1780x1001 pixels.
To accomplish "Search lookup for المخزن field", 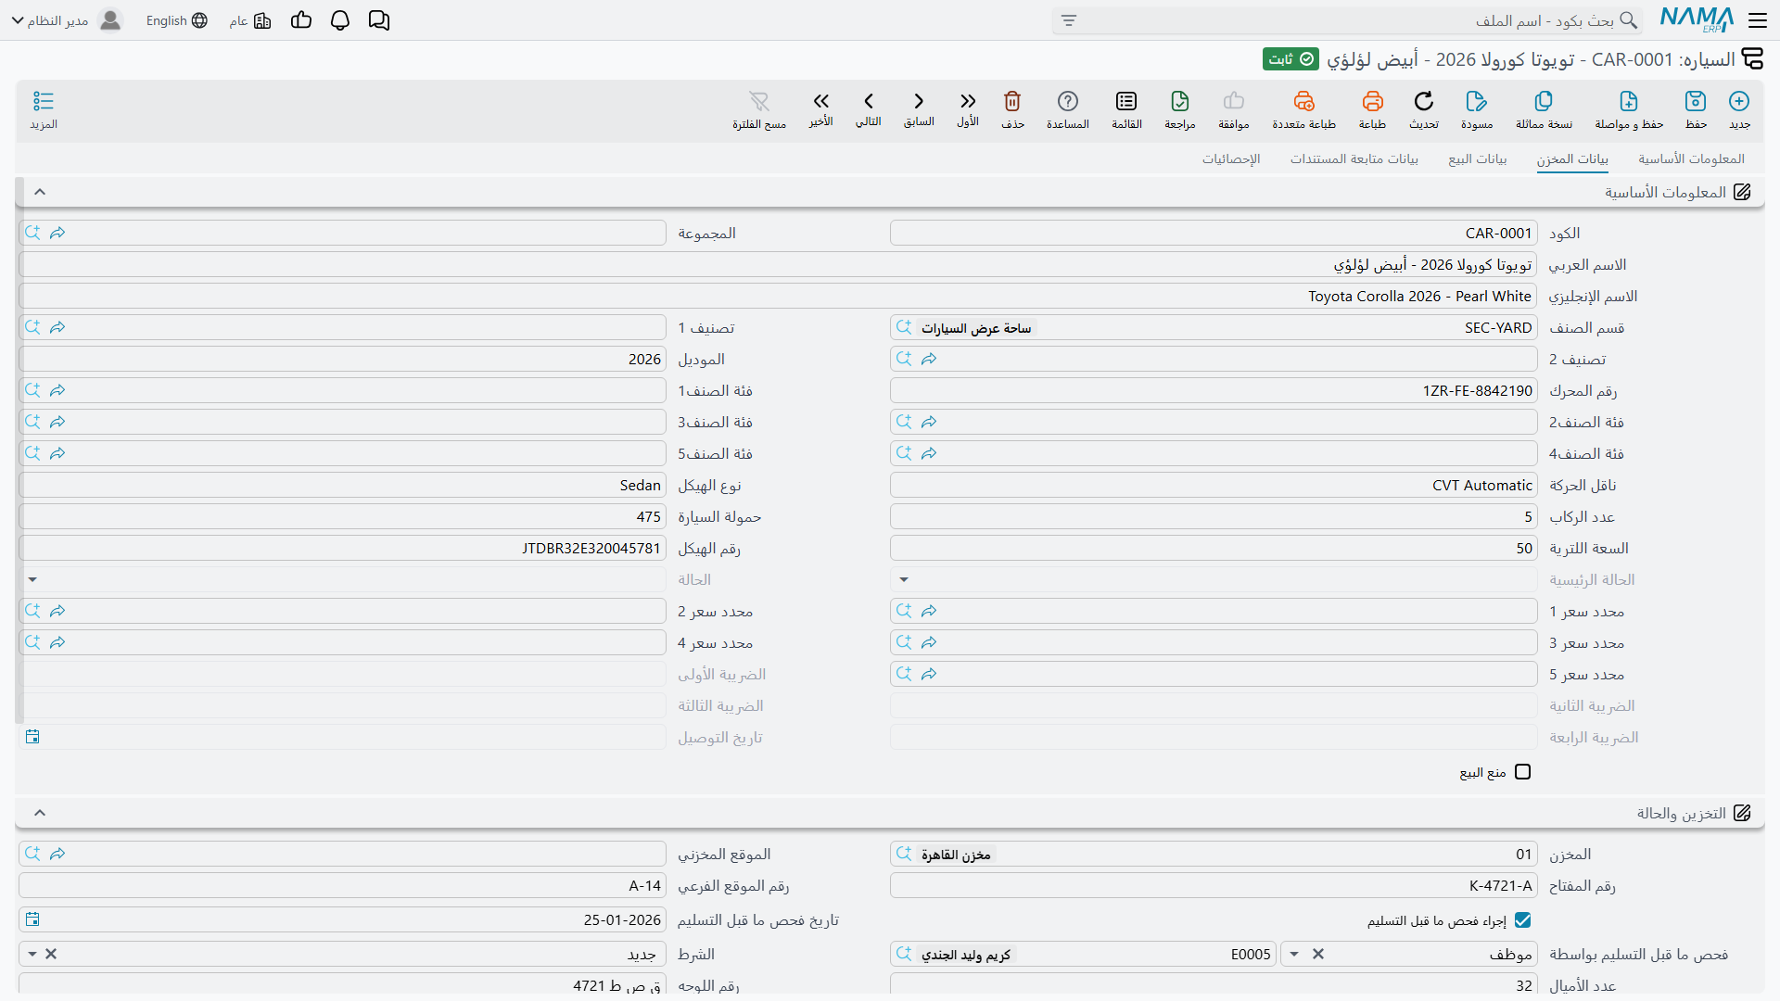I will point(904,854).
